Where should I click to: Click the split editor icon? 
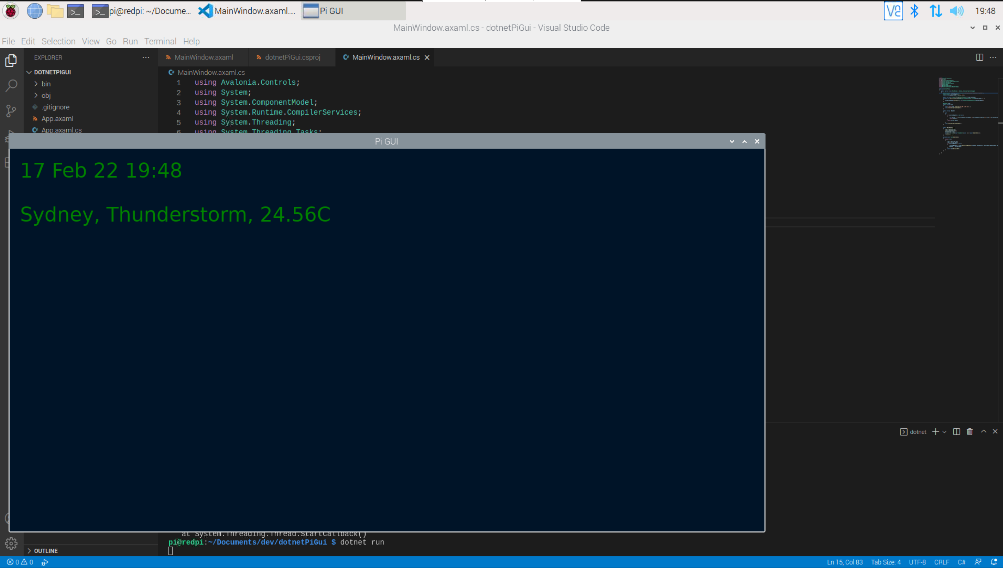979,57
